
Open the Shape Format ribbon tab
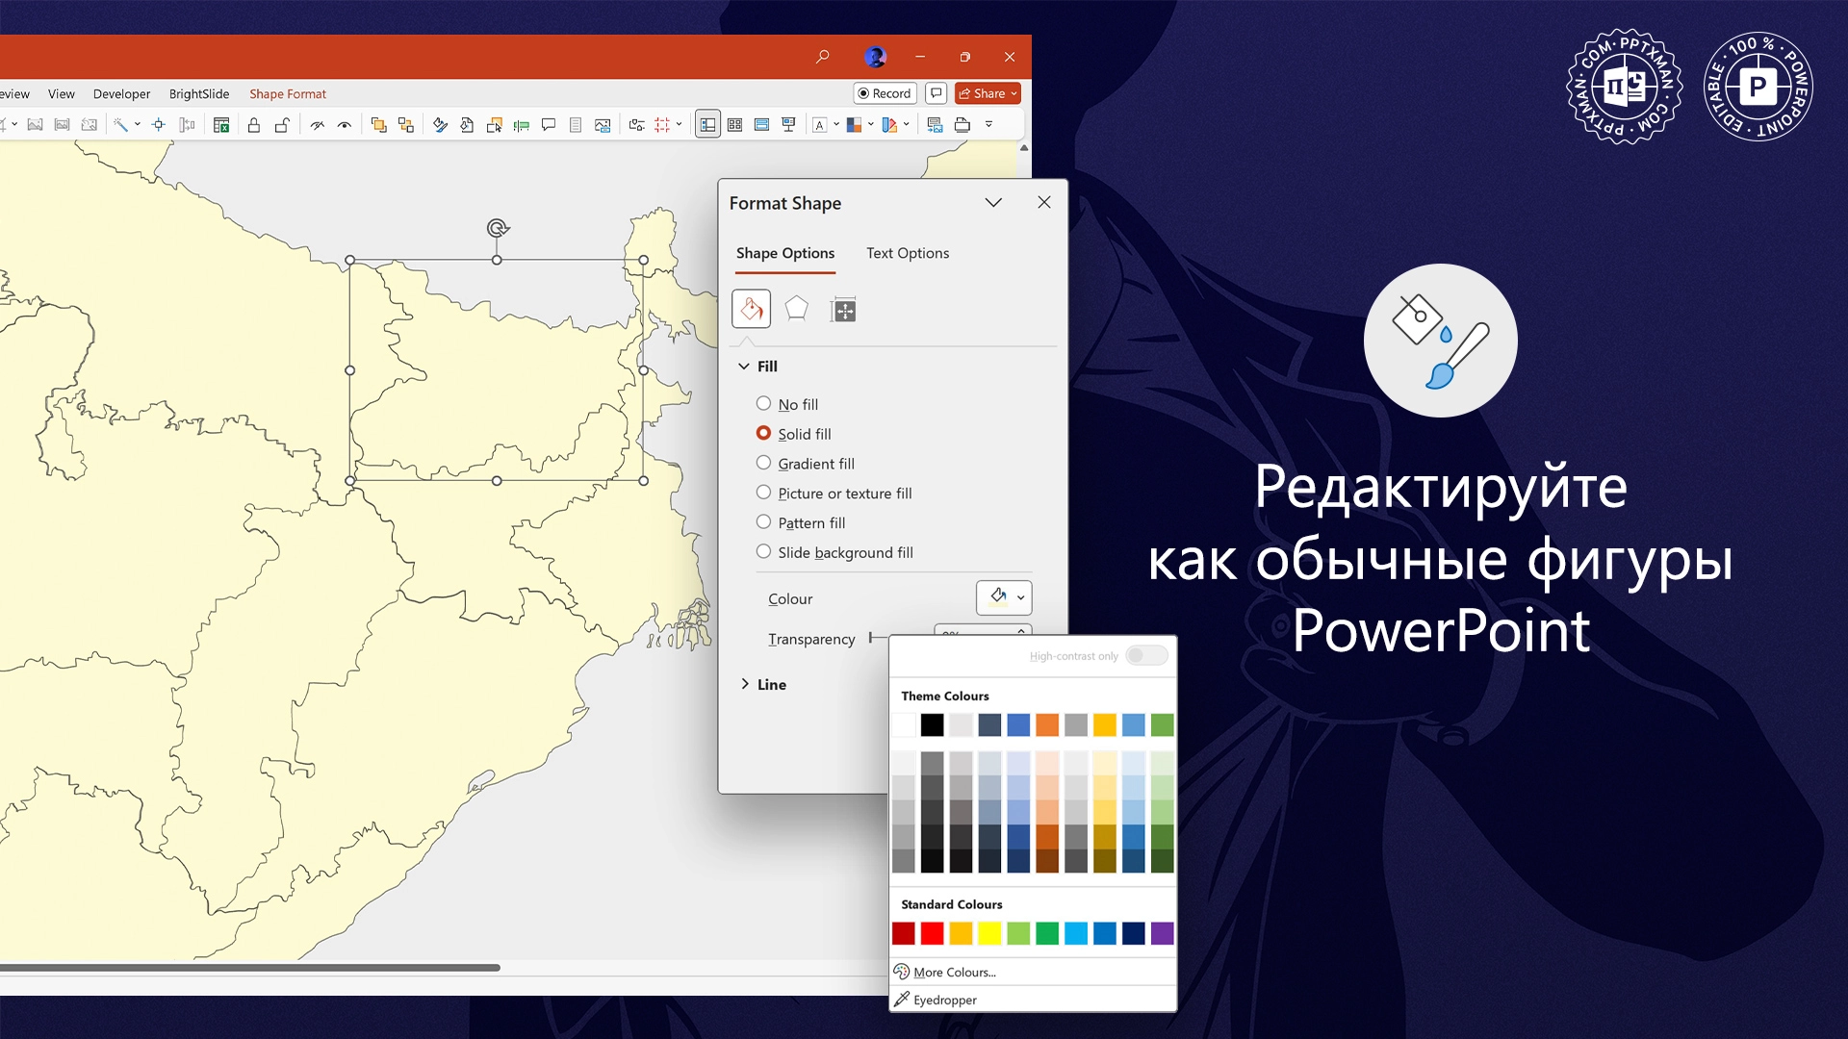(x=287, y=93)
